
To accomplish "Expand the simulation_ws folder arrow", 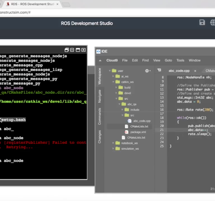I will [113, 148].
